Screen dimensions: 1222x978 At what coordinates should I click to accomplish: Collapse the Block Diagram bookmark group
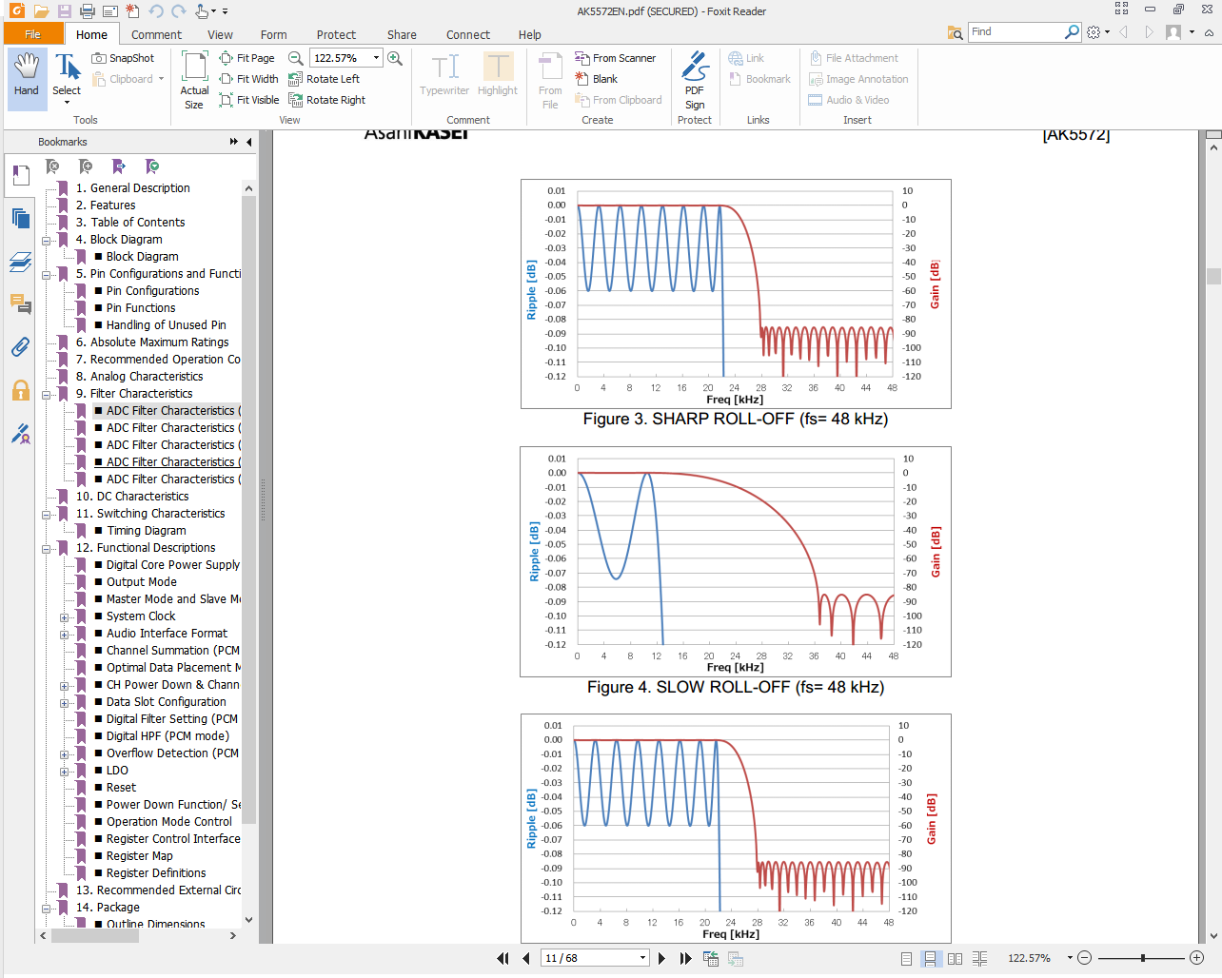pos(46,240)
